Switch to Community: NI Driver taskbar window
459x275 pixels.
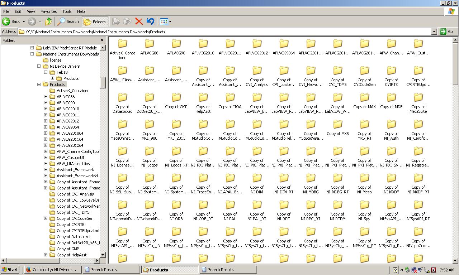[53, 270]
